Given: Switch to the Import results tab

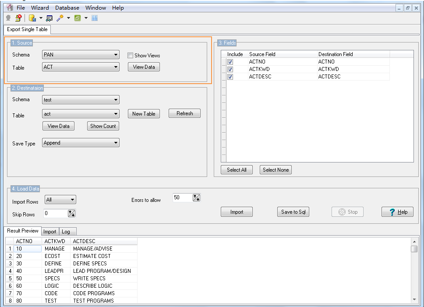Looking at the screenshot, I should click(x=50, y=232).
